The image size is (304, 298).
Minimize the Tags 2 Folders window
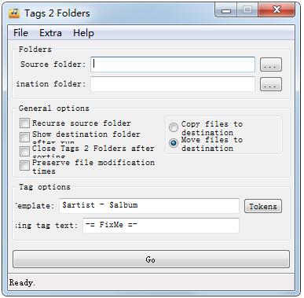(226, 10)
